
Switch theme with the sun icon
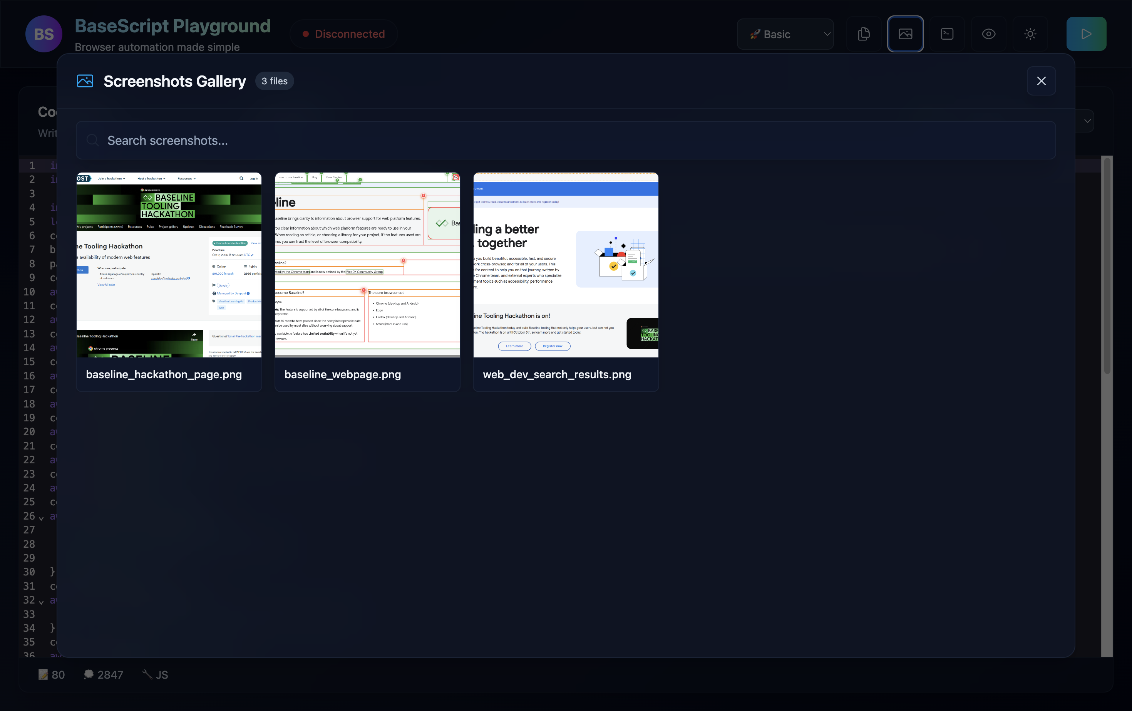(1030, 34)
